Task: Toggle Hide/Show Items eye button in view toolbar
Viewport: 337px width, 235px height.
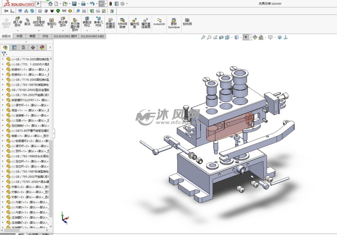Action: click(x=246, y=37)
